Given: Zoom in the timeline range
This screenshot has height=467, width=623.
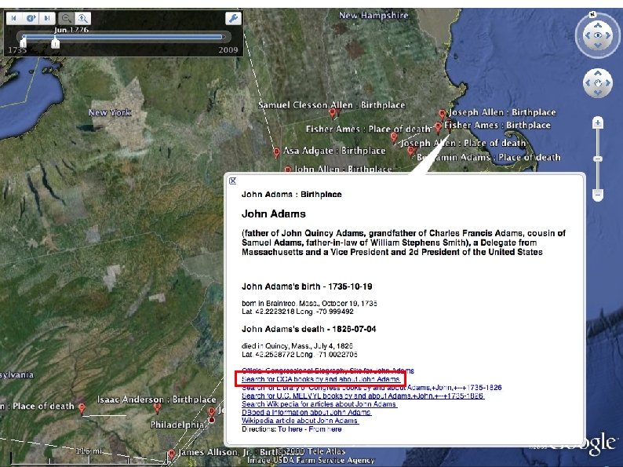Looking at the screenshot, I should coord(82,18).
